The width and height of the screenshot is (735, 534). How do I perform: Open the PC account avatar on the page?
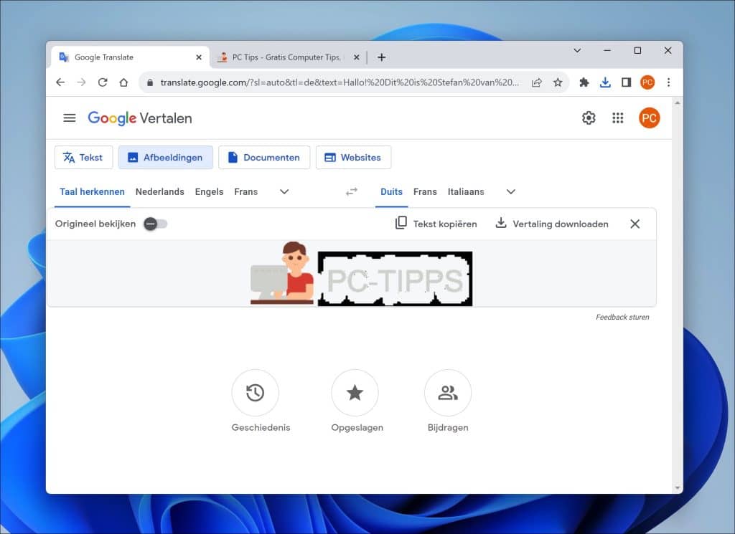(649, 118)
